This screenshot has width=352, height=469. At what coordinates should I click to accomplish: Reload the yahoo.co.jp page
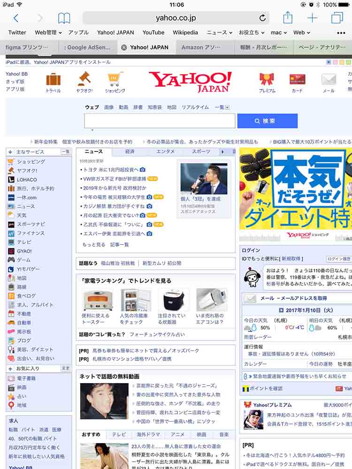tap(262, 18)
